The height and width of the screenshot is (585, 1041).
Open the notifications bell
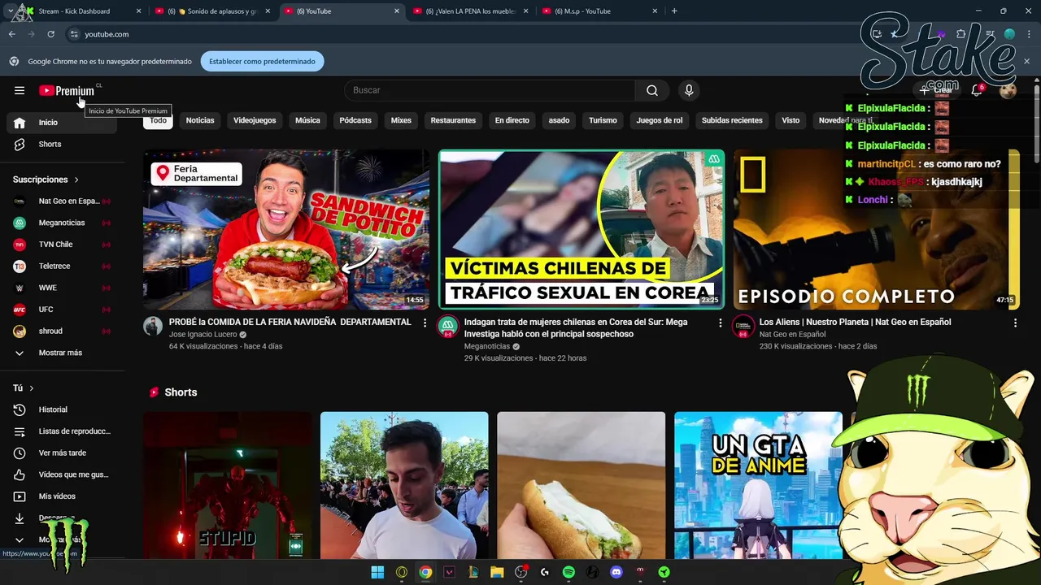(x=977, y=90)
